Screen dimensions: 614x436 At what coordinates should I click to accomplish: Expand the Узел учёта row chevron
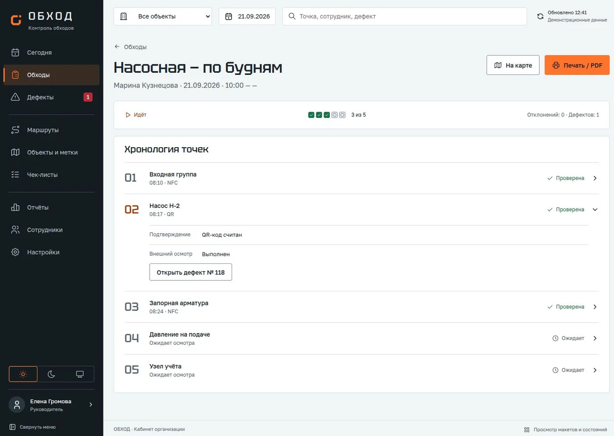[595, 370]
